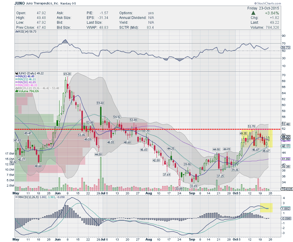The height and width of the screenshot is (242, 293).
Task: Select the High value 49.48
Action: 41,17
